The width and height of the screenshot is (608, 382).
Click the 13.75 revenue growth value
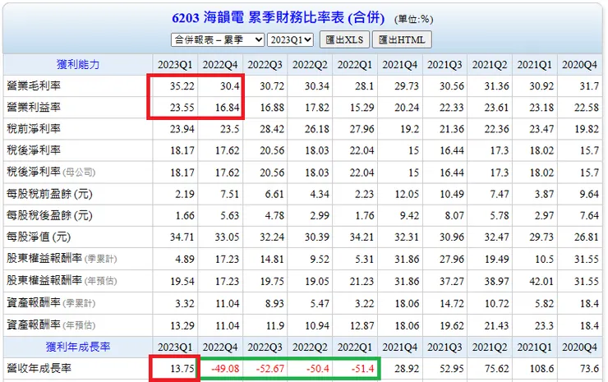(x=182, y=368)
